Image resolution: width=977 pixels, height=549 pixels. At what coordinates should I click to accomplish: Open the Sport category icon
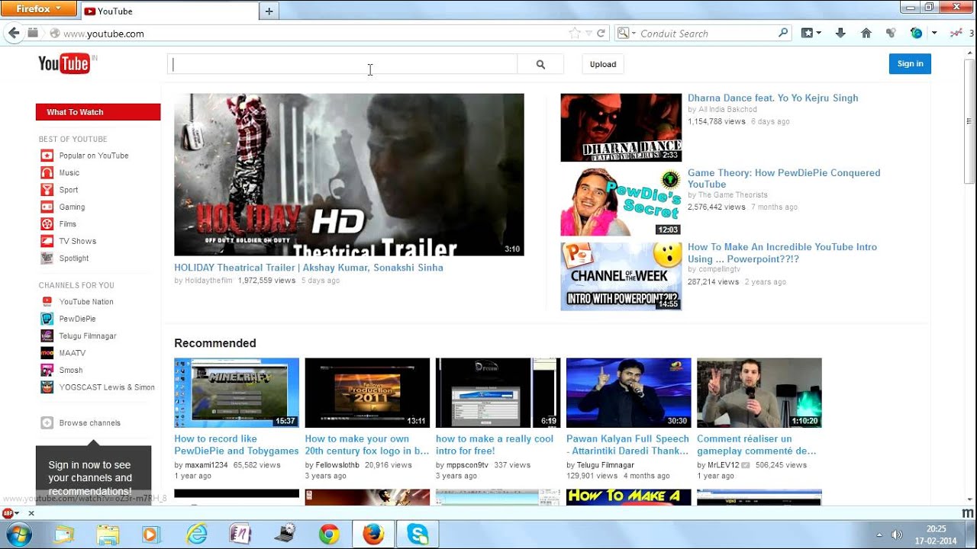[x=47, y=190]
